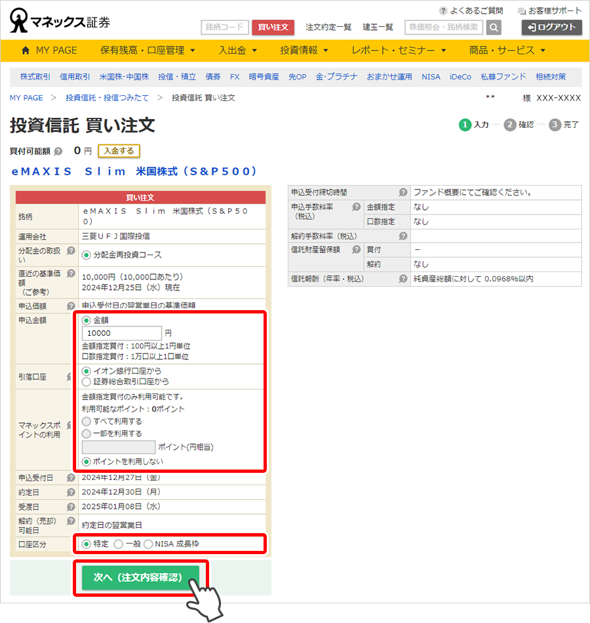
Task: Select ポイントを利用しない option
Action: [87, 462]
